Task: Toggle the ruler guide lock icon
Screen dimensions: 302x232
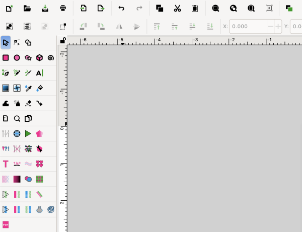Action: pyautogui.click(x=63, y=40)
